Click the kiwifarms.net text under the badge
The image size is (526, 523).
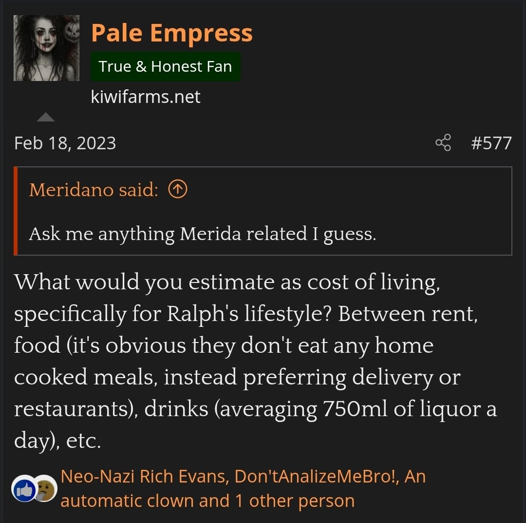146,97
